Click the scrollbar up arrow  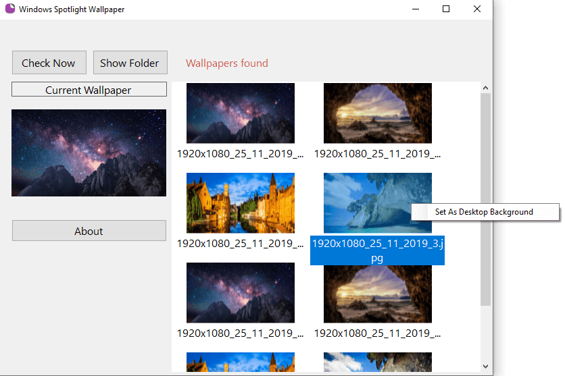(485, 88)
